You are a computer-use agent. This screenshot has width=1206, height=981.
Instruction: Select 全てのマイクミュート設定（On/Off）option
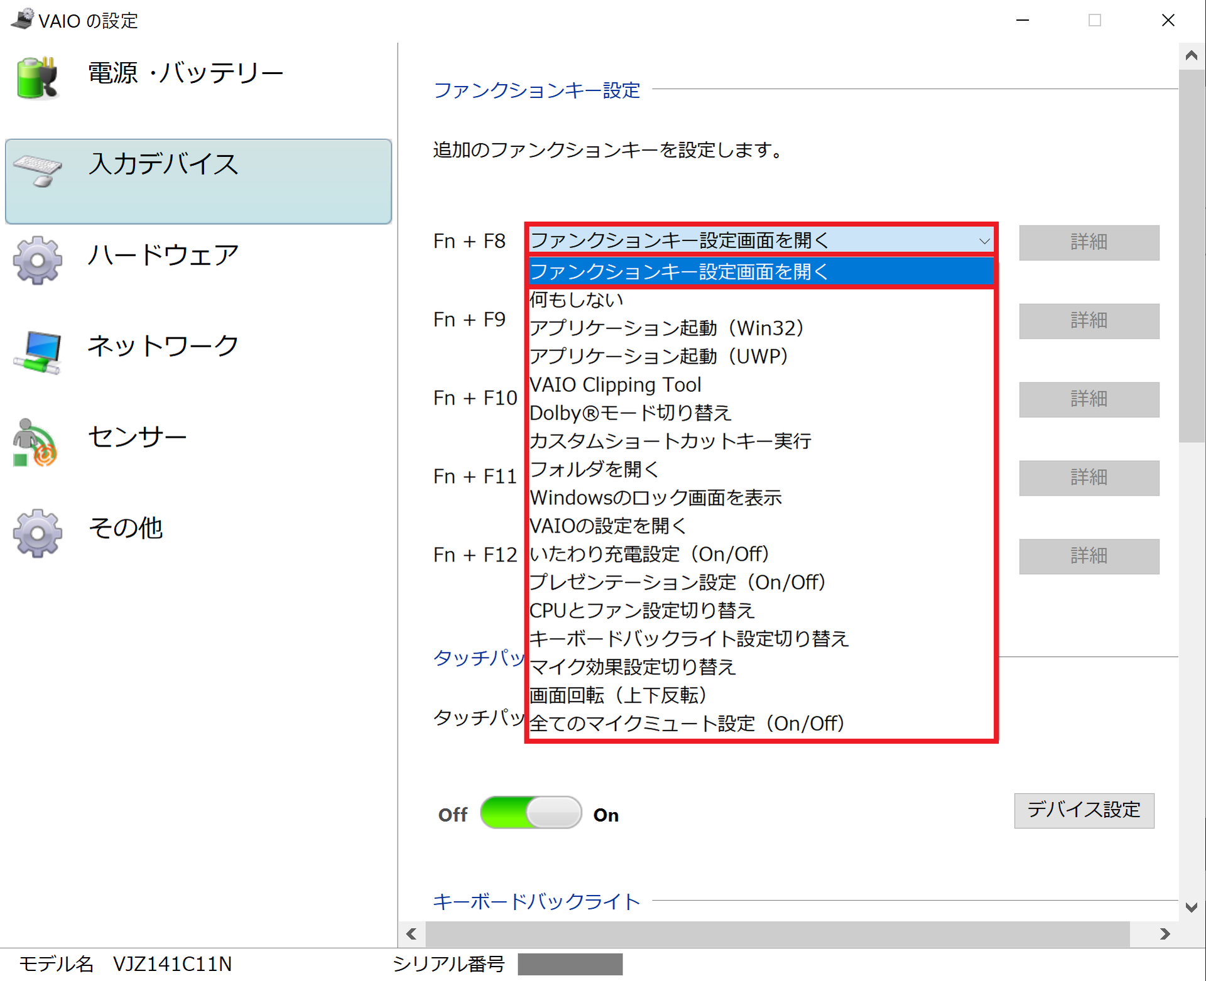click(x=761, y=724)
